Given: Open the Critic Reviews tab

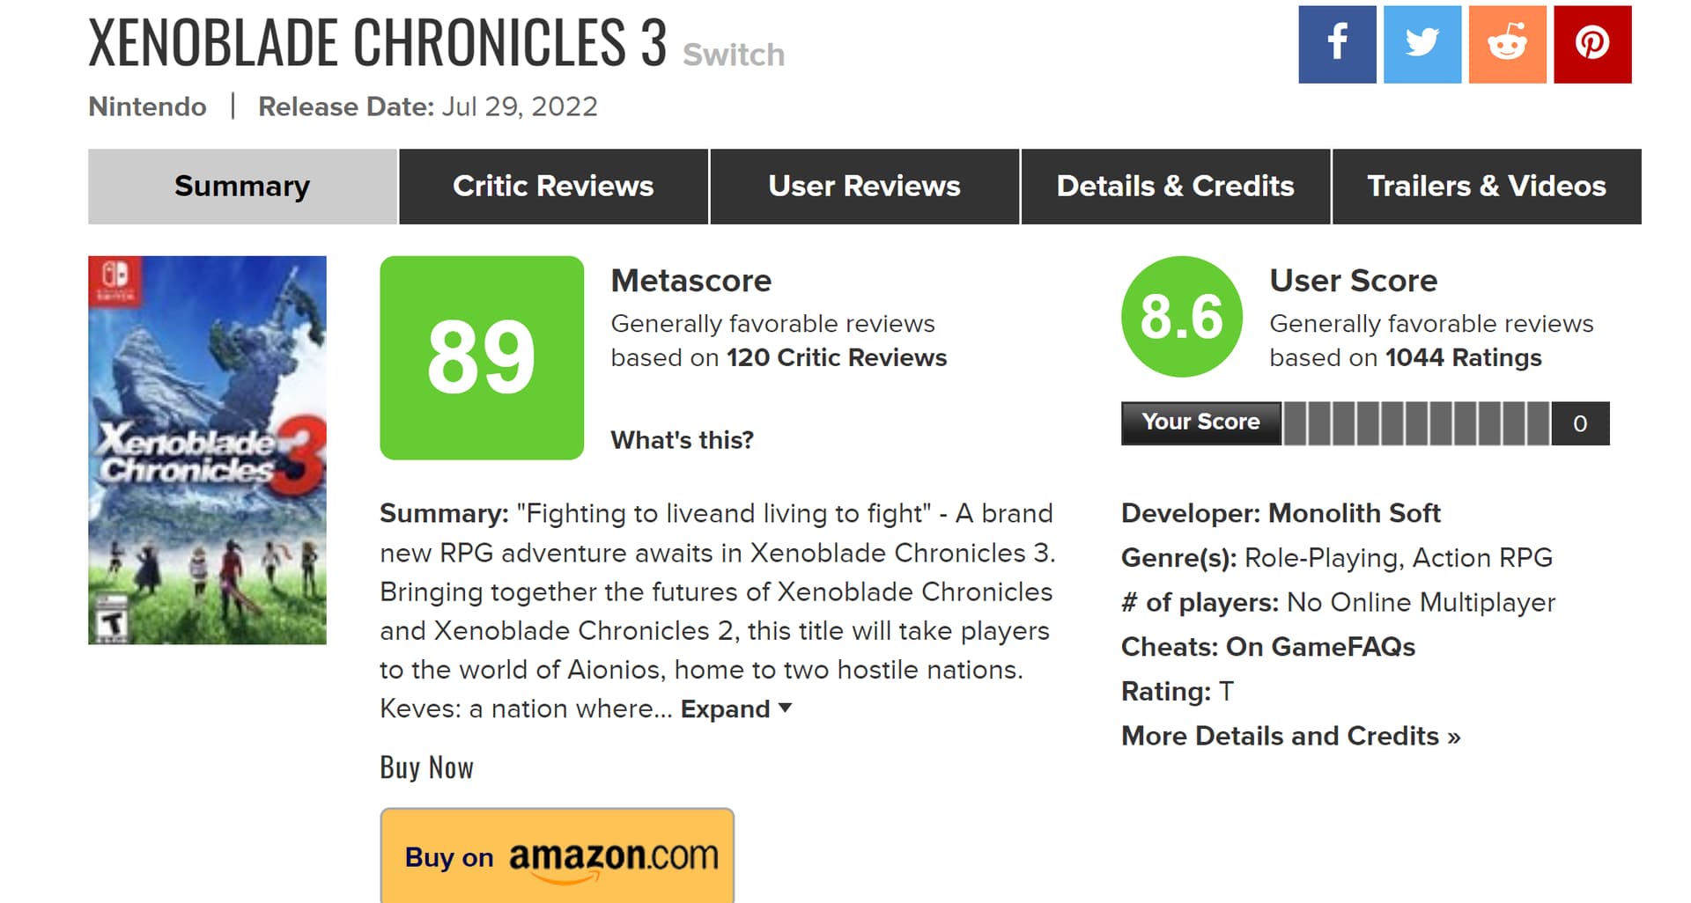Looking at the screenshot, I should click(x=553, y=187).
